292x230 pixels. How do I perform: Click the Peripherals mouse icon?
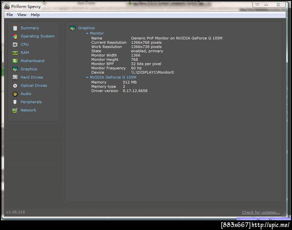15,102
